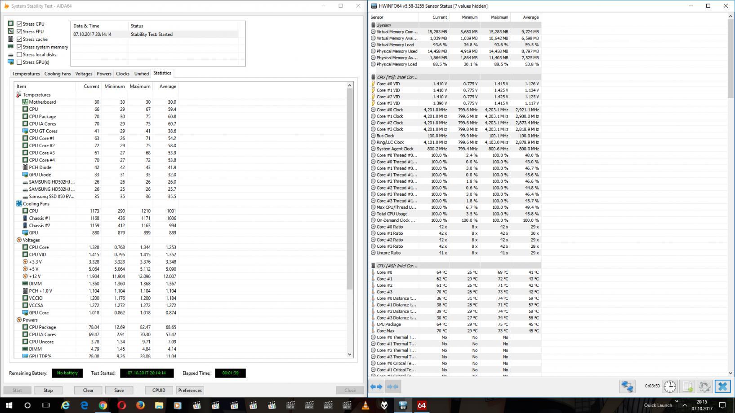
Task: Open the Voltages tab
Action: pos(84,74)
